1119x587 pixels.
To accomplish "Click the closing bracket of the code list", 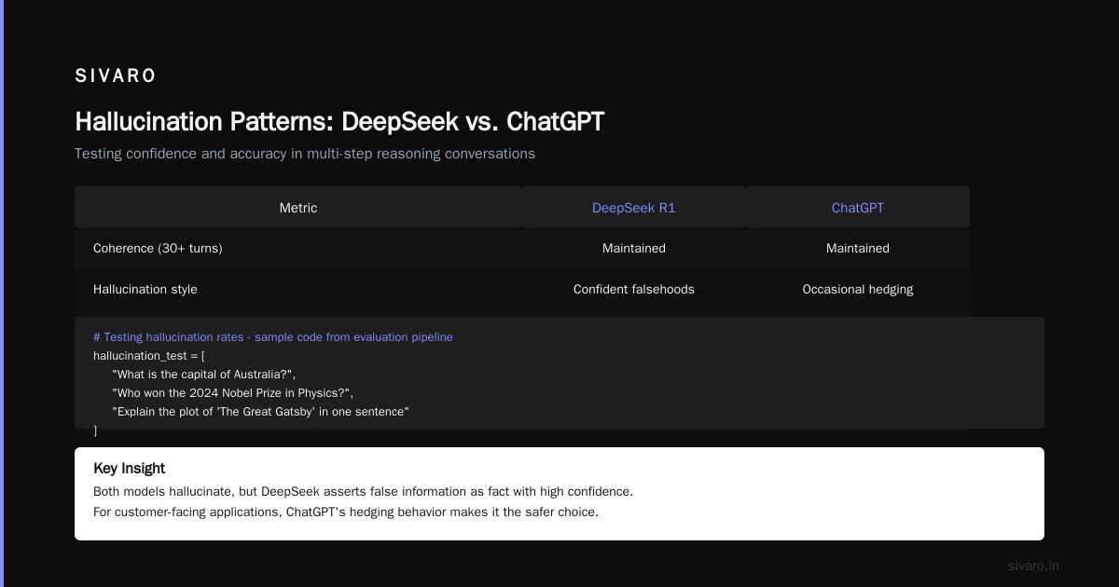I will pyautogui.click(x=95, y=430).
